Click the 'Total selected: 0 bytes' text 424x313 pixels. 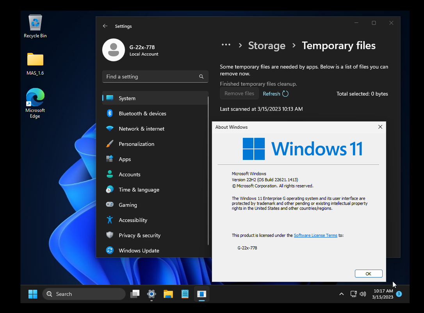(362, 94)
